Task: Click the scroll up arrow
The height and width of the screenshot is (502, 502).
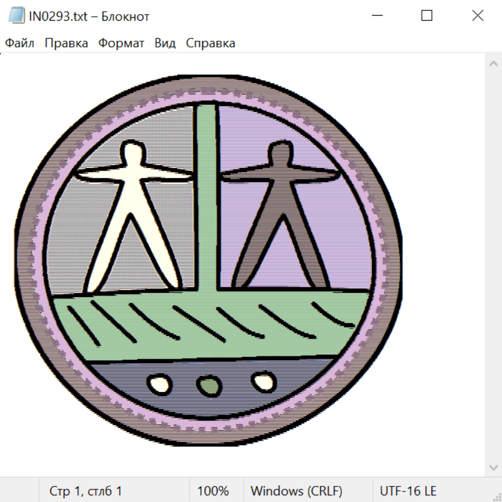Action: (x=493, y=64)
